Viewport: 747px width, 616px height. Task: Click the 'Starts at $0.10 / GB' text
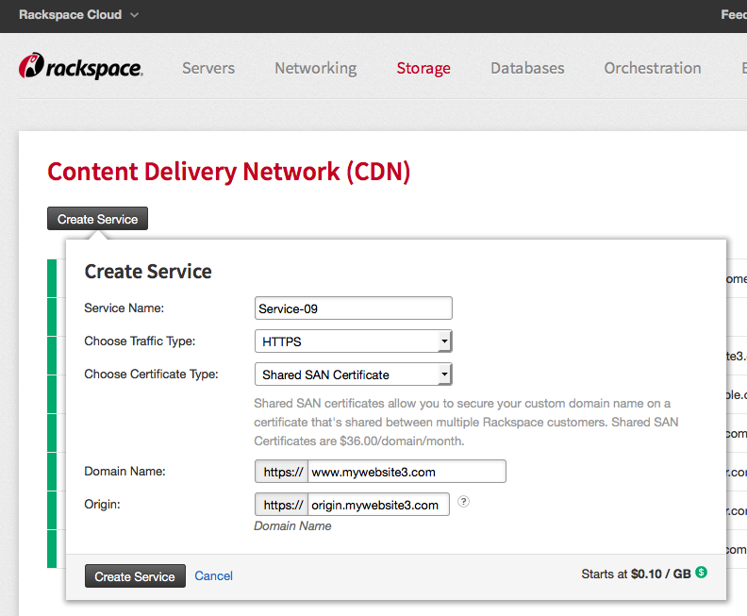click(x=636, y=574)
